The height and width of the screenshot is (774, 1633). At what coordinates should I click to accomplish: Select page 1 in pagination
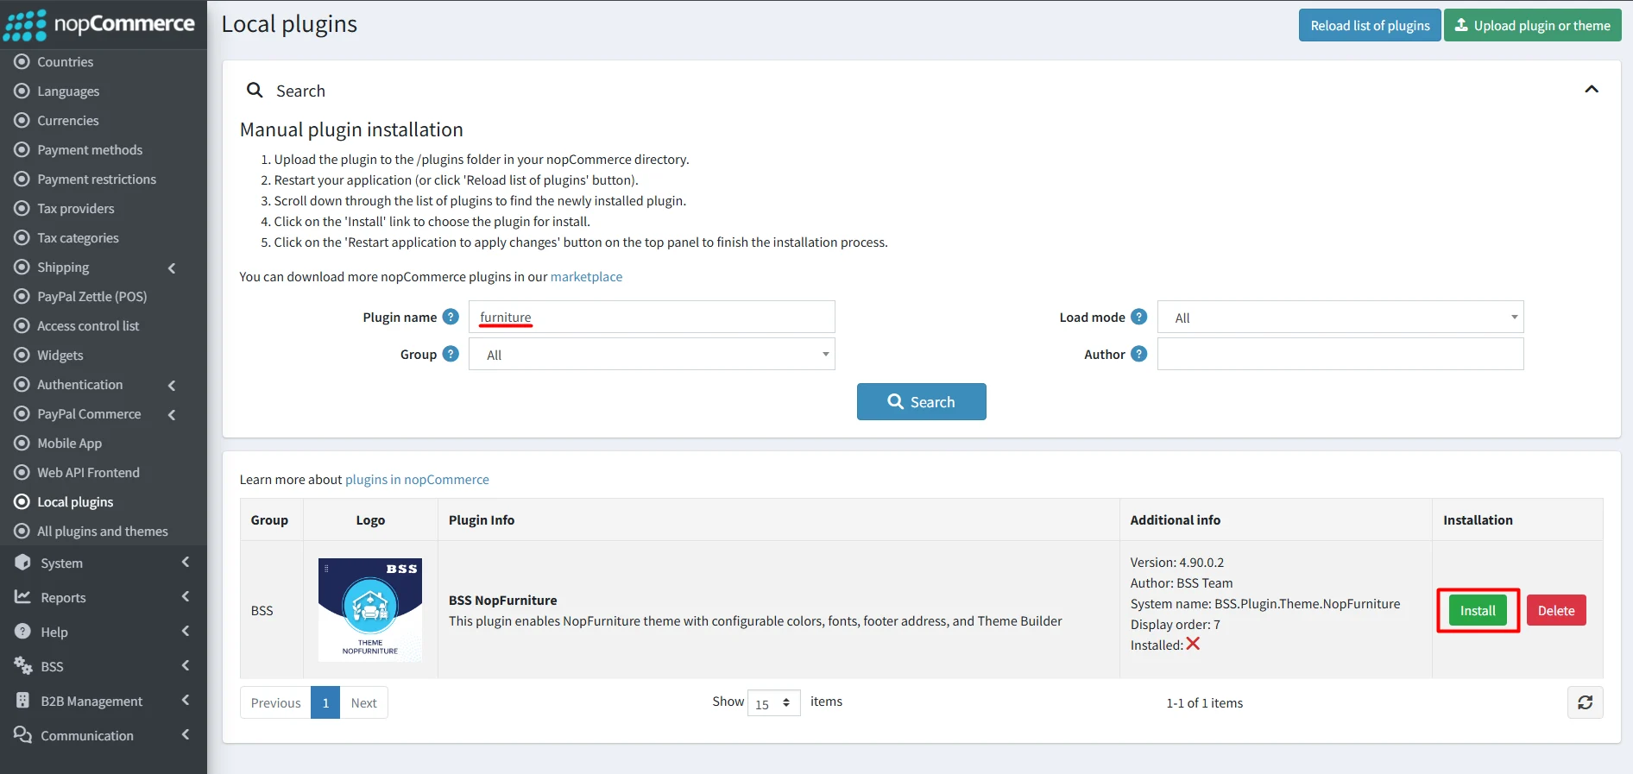point(325,702)
